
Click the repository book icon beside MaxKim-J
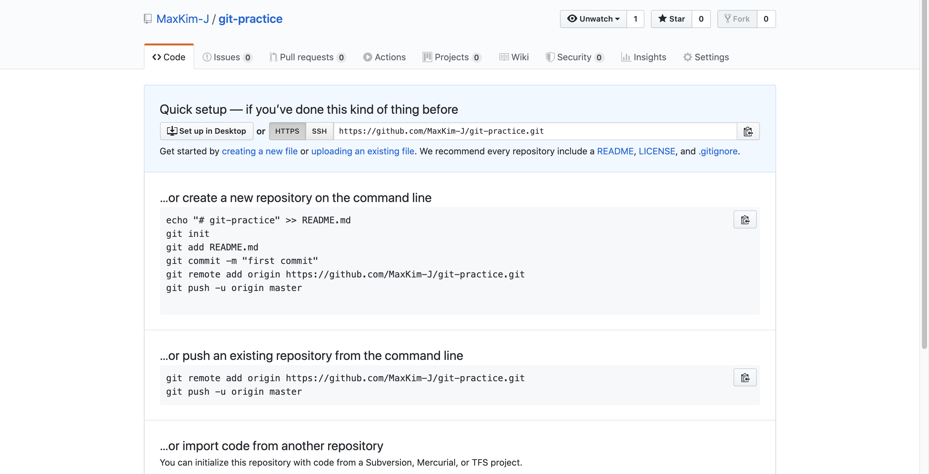tap(147, 19)
